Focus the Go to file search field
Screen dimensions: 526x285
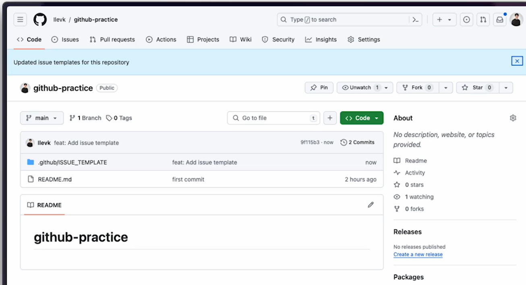(x=274, y=118)
